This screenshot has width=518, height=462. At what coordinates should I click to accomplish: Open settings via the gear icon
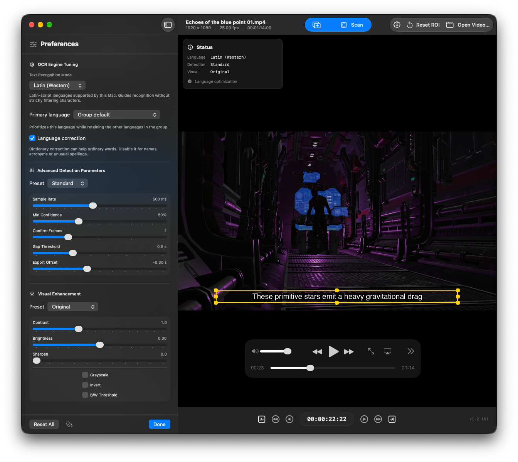397,25
